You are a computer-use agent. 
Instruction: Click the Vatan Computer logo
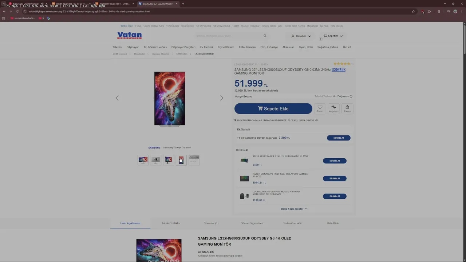[129, 35]
